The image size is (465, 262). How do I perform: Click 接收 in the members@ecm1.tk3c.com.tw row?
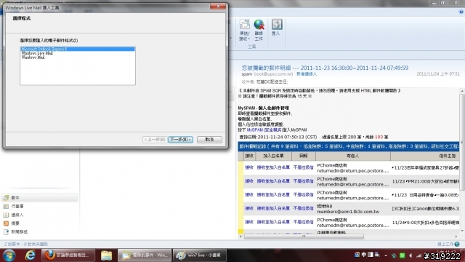click(x=249, y=209)
